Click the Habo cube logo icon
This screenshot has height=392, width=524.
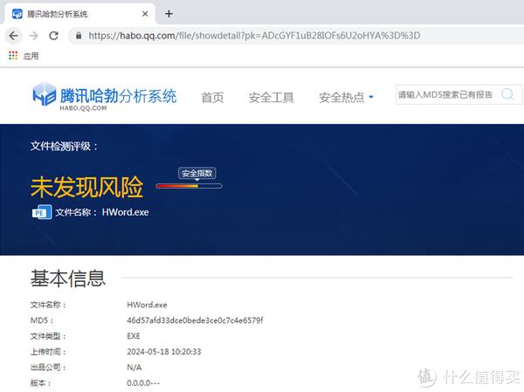(45, 94)
